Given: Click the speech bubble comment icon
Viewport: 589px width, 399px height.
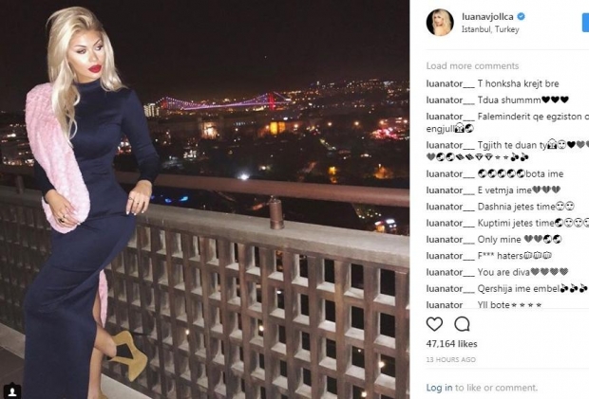Looking at the screenshot, I should point(462,324).
